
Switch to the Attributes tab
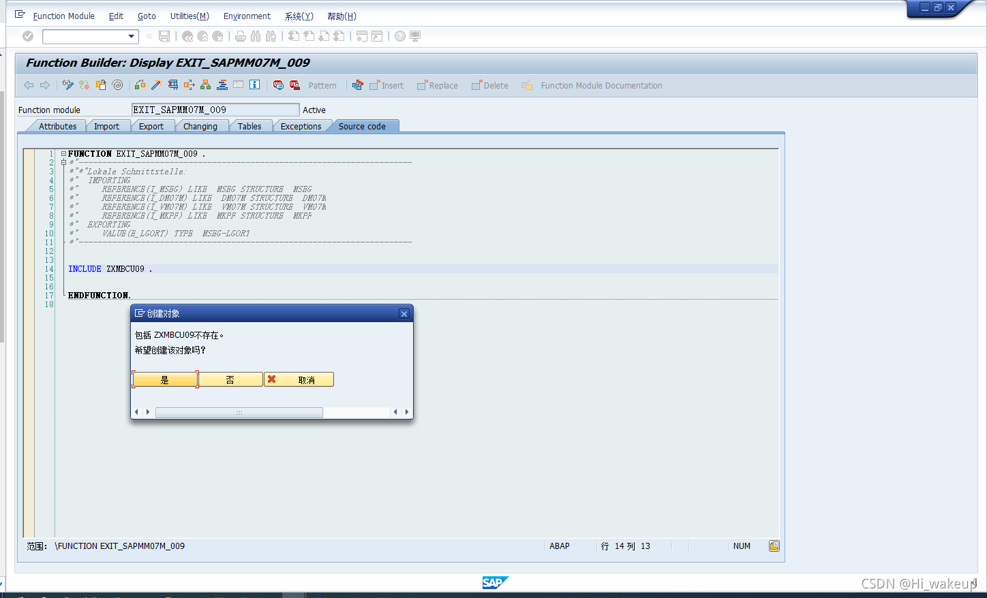(57, 127)
